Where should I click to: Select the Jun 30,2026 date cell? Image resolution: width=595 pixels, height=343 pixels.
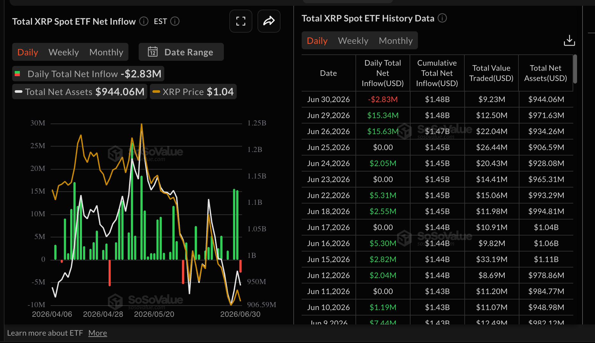coord(329,100)
